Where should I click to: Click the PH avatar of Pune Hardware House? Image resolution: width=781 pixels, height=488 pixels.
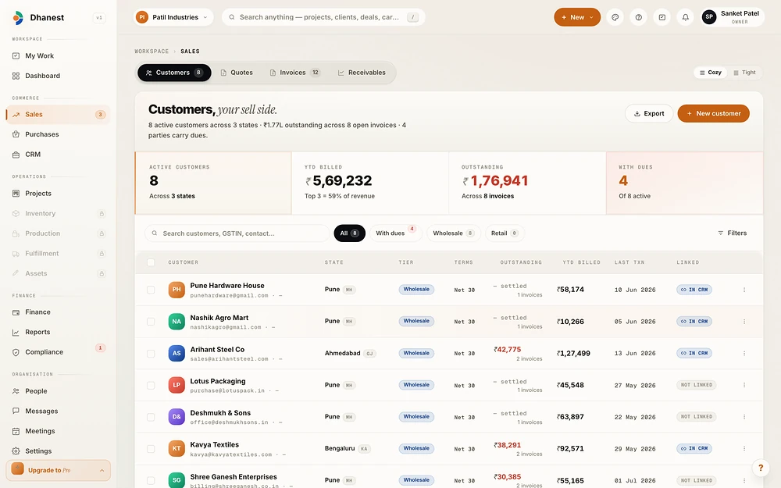177,290
